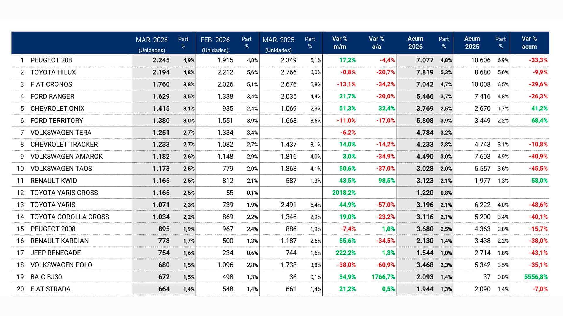This screenshot has width=563, height=316.
Task: Click the FIAT STRADA row label
Action: click(50, 289)
